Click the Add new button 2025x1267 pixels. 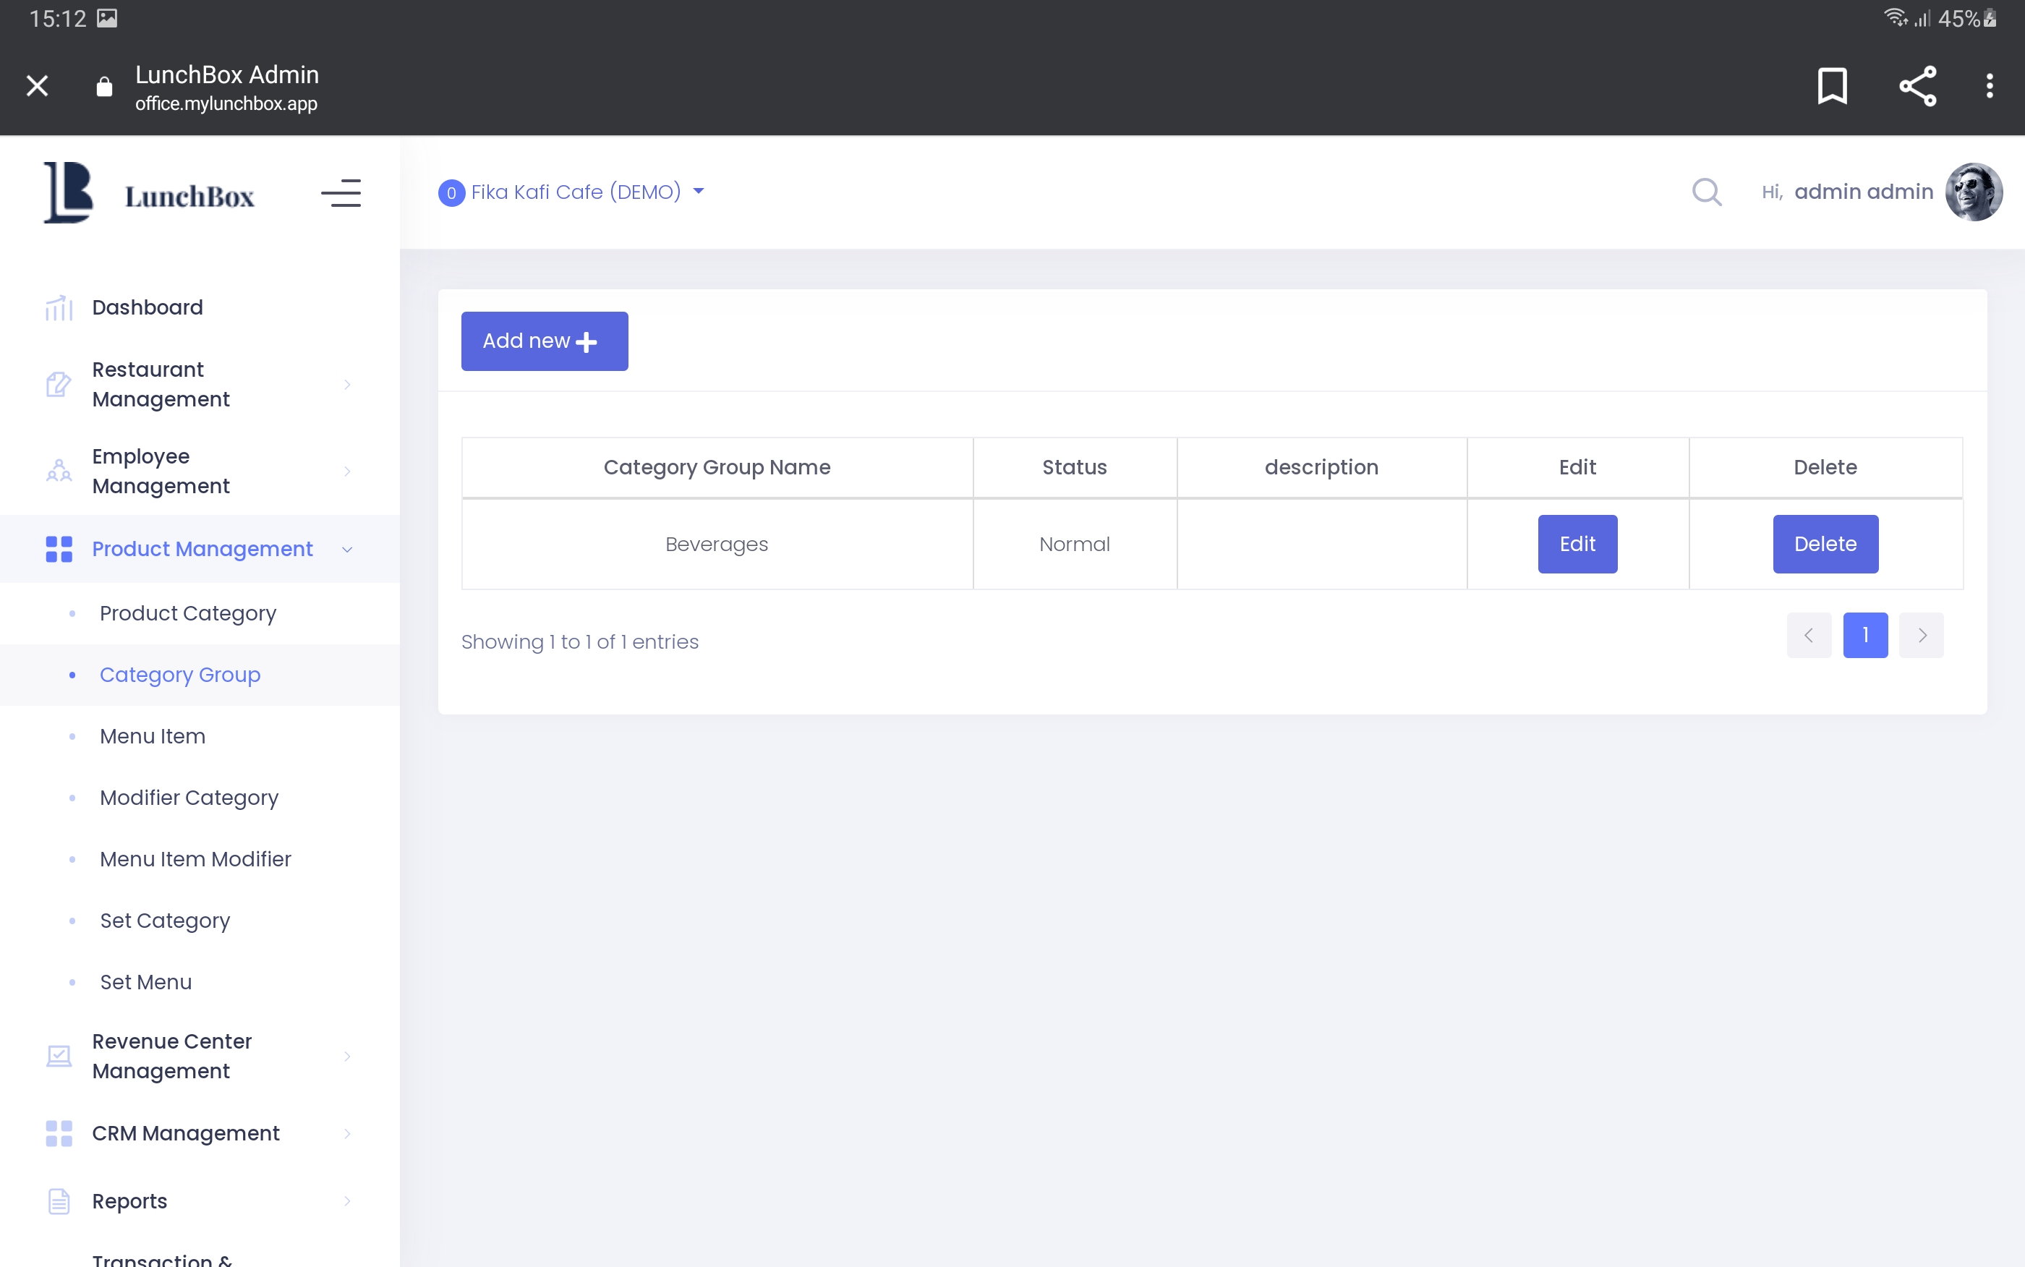coord(544,341)
